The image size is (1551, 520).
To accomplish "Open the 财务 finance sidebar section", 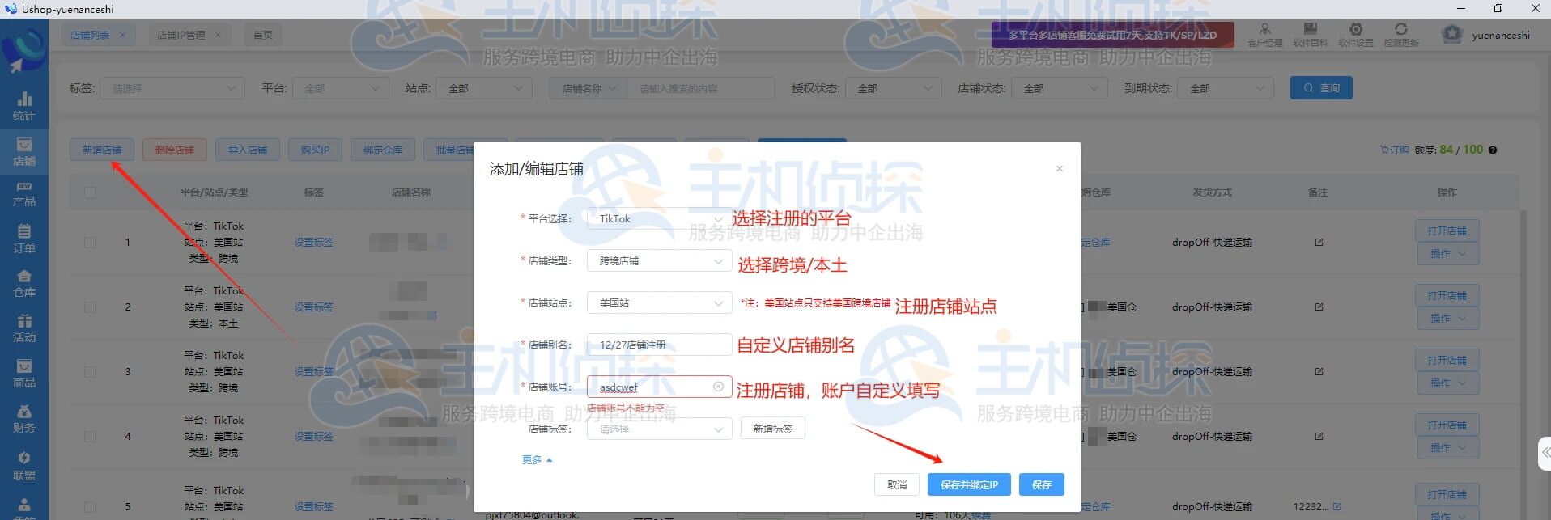I will (x=24, y=419).
